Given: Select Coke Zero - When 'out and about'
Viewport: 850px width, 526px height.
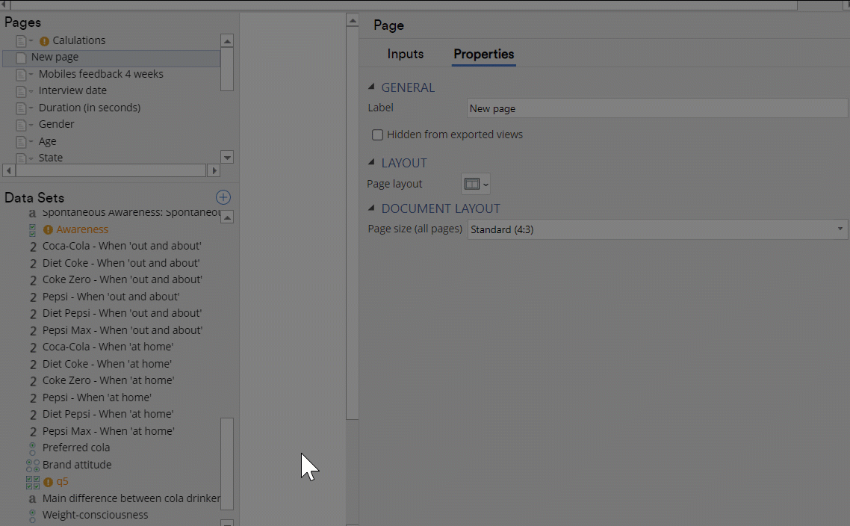Looking at the screenshot, I should pos(122,279).
